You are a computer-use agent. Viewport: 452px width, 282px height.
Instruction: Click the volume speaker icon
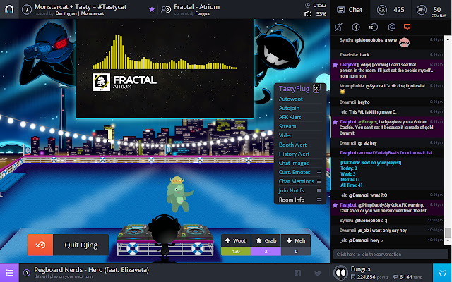click(x=308, y=13)
